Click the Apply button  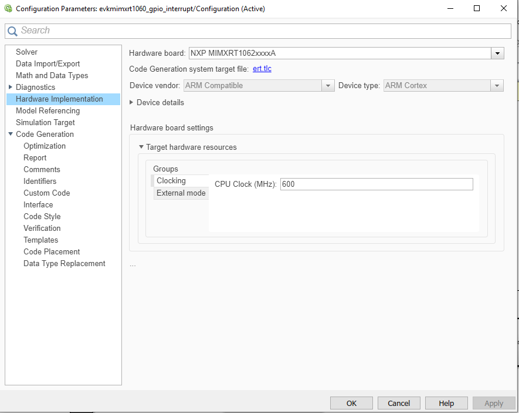coord(494,403)
